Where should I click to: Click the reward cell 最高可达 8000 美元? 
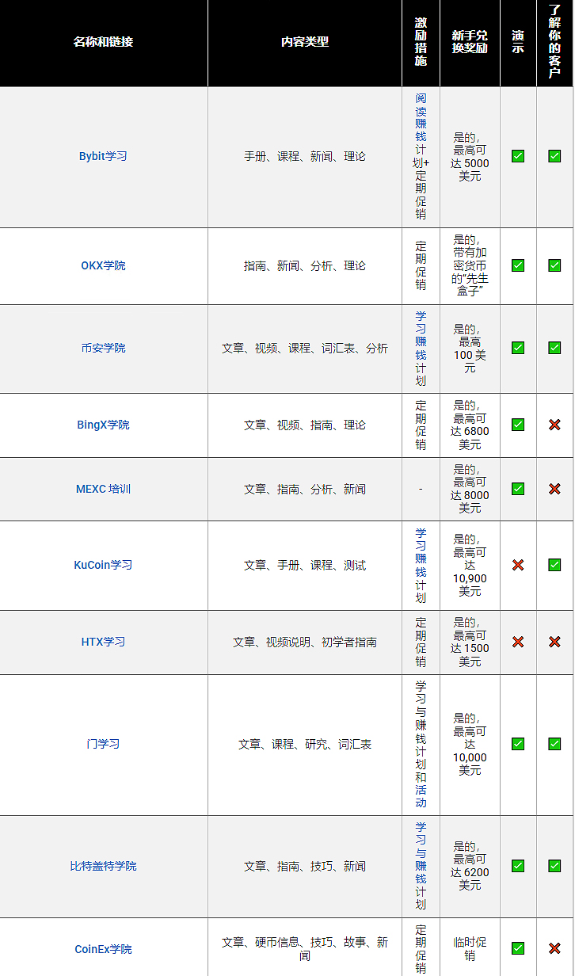pyautogui.click(x=470, y=489)
